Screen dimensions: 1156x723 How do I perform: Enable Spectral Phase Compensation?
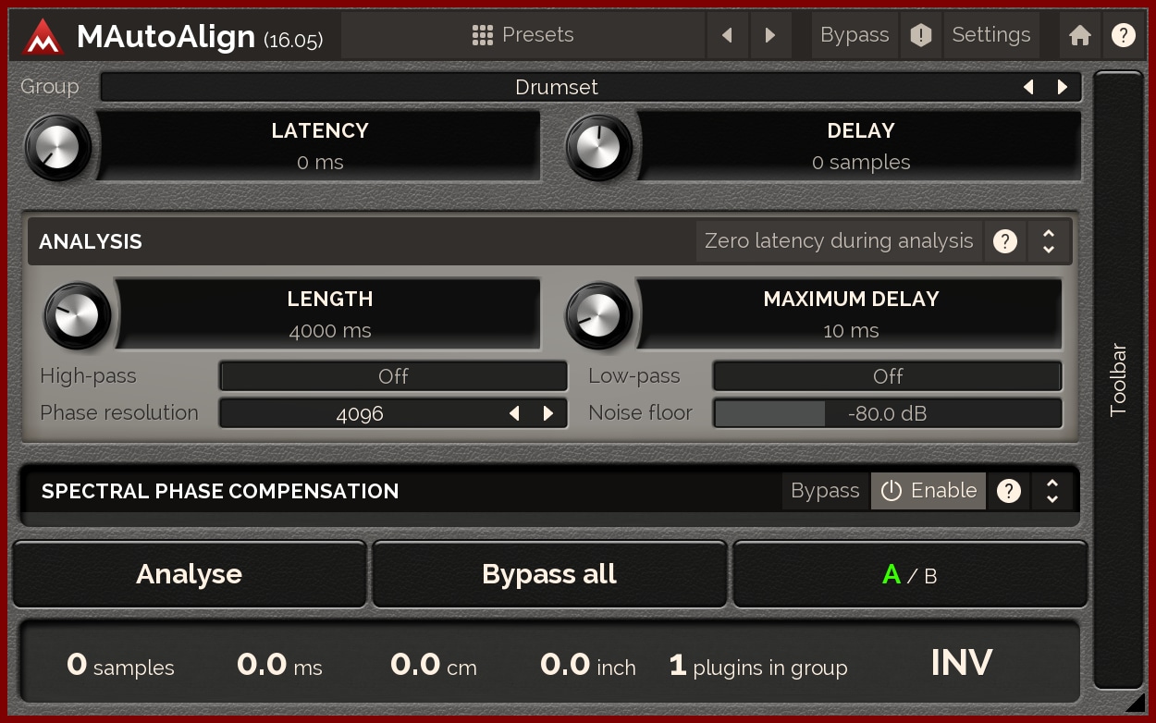click(x=928, y=491)
